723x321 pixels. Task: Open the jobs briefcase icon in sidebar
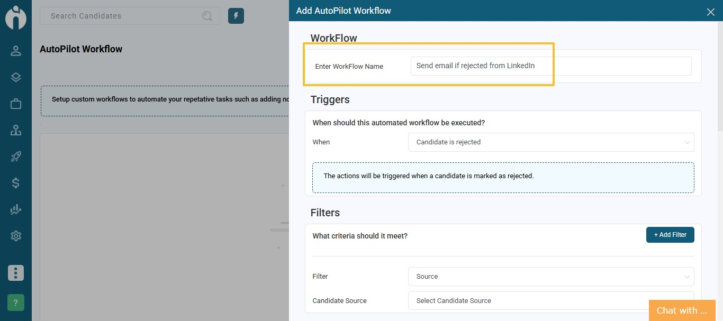16,104
